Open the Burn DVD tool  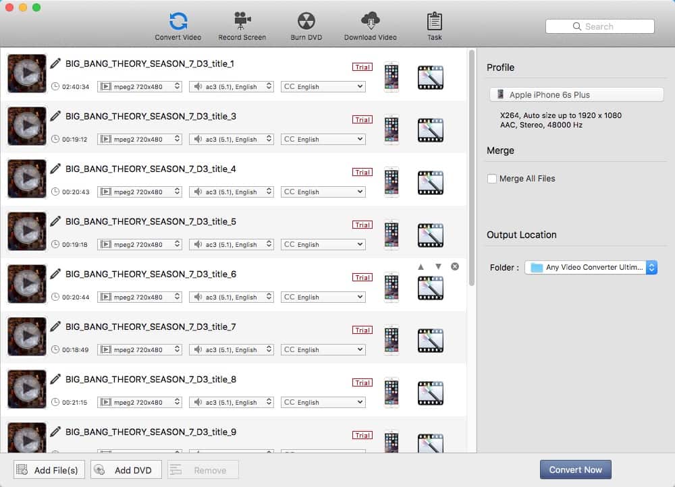pos(306,26)
